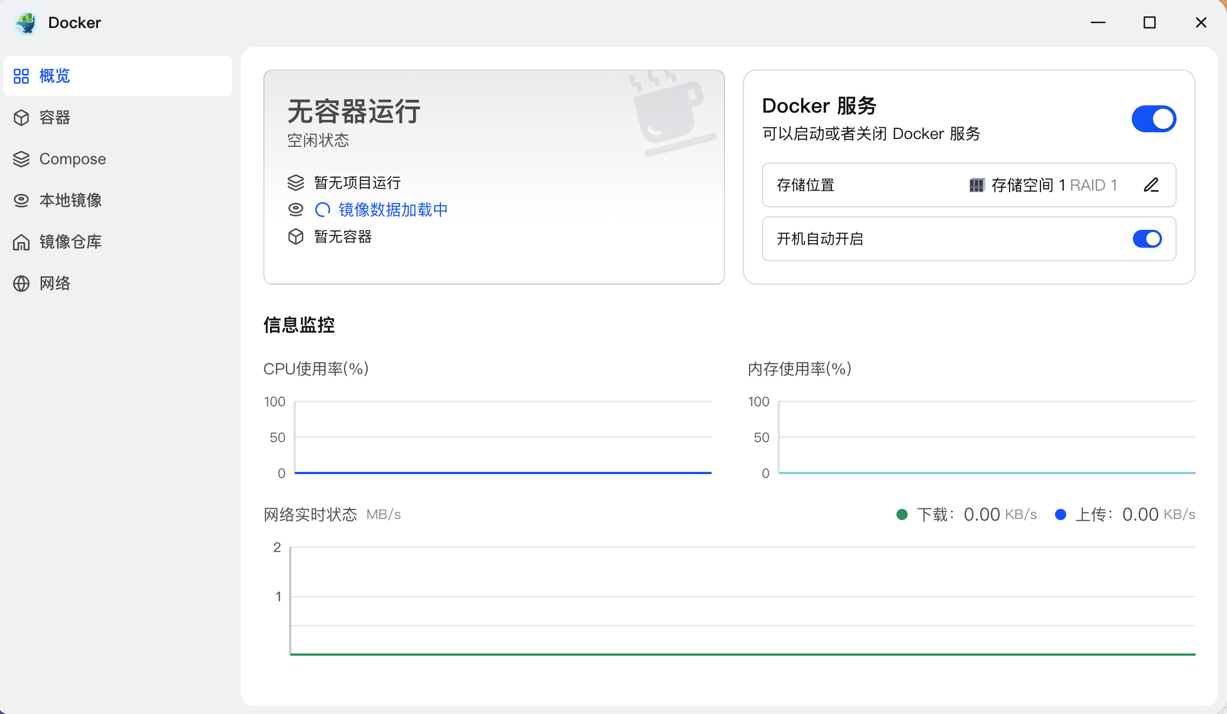Turn off the Docker service toggle
Image resolution: width=1227 pixels, height=714 pixels.
click(1154, 119)
